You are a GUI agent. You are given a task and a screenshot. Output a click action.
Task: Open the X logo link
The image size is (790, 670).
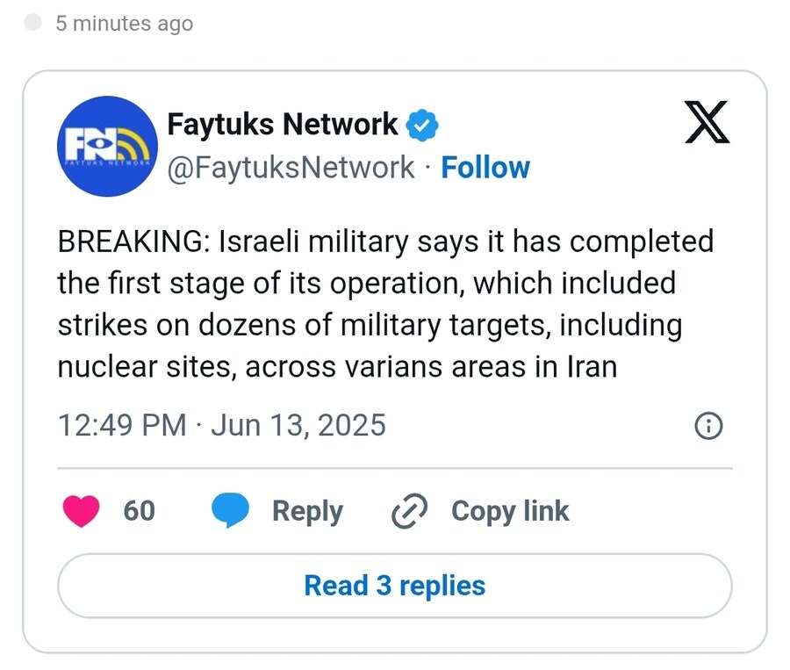707,122
